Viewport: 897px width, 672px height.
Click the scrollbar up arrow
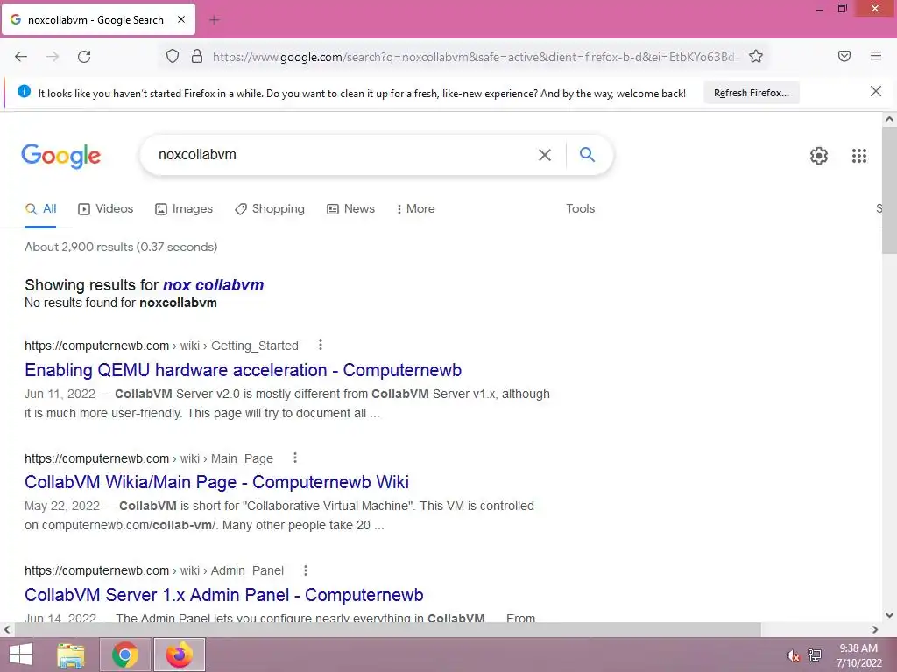[889, 119]
